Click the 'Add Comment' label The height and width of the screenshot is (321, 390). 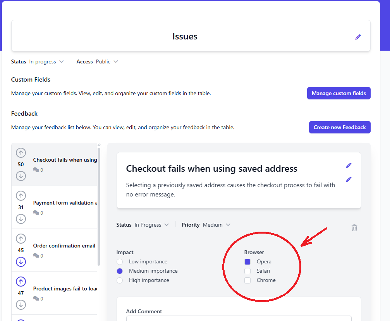click(144, 311)
